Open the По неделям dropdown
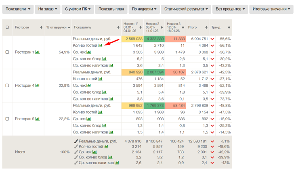Image resolution: width=294 pixels, height=171 pixels. pyautogui.click(x=144, y=9)
